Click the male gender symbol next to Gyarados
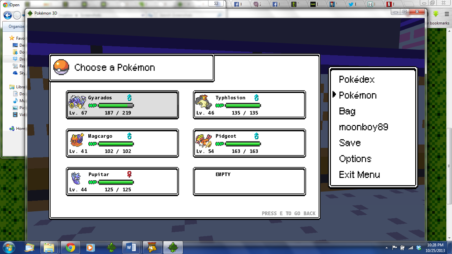This screenshot has height=254, width=452. (x=129, y=98)
